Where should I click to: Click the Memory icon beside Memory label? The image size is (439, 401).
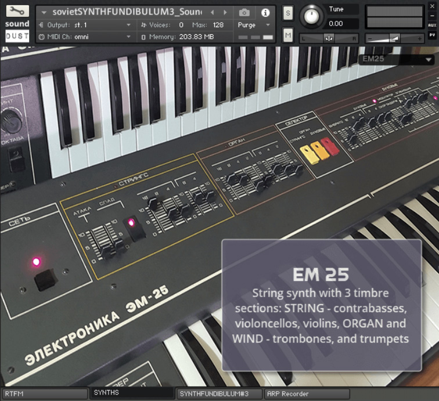143,37
